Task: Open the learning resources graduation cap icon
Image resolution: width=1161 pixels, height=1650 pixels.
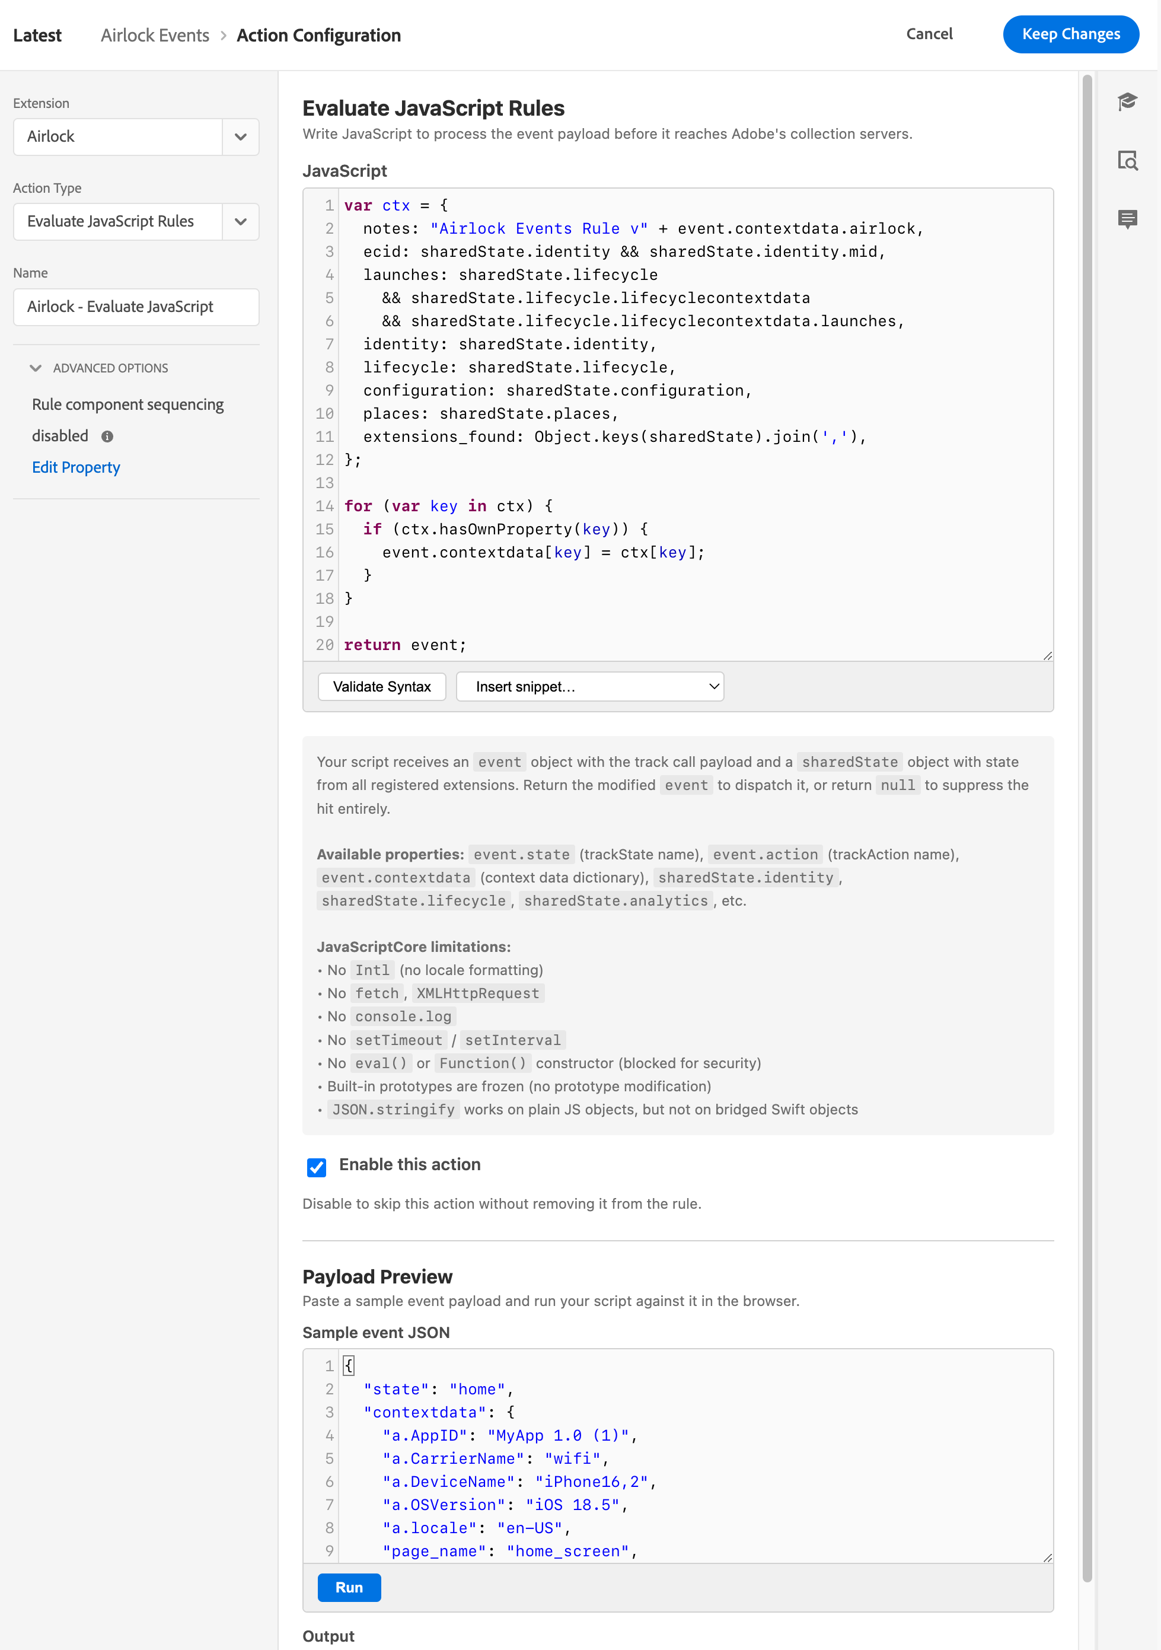Action: [1127, 101]
